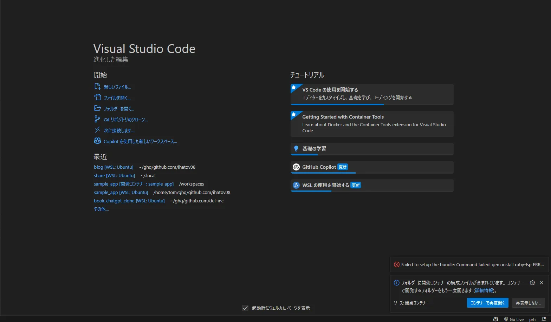Click the Git branch icon for repository clone
The height and width of the screenshot is (322, 551).
[98, 119]
